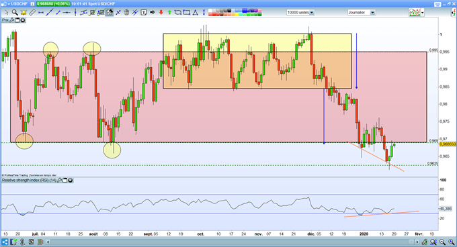Select the text annotation tool
The image size is (457, 247).
tap(144, 13)
